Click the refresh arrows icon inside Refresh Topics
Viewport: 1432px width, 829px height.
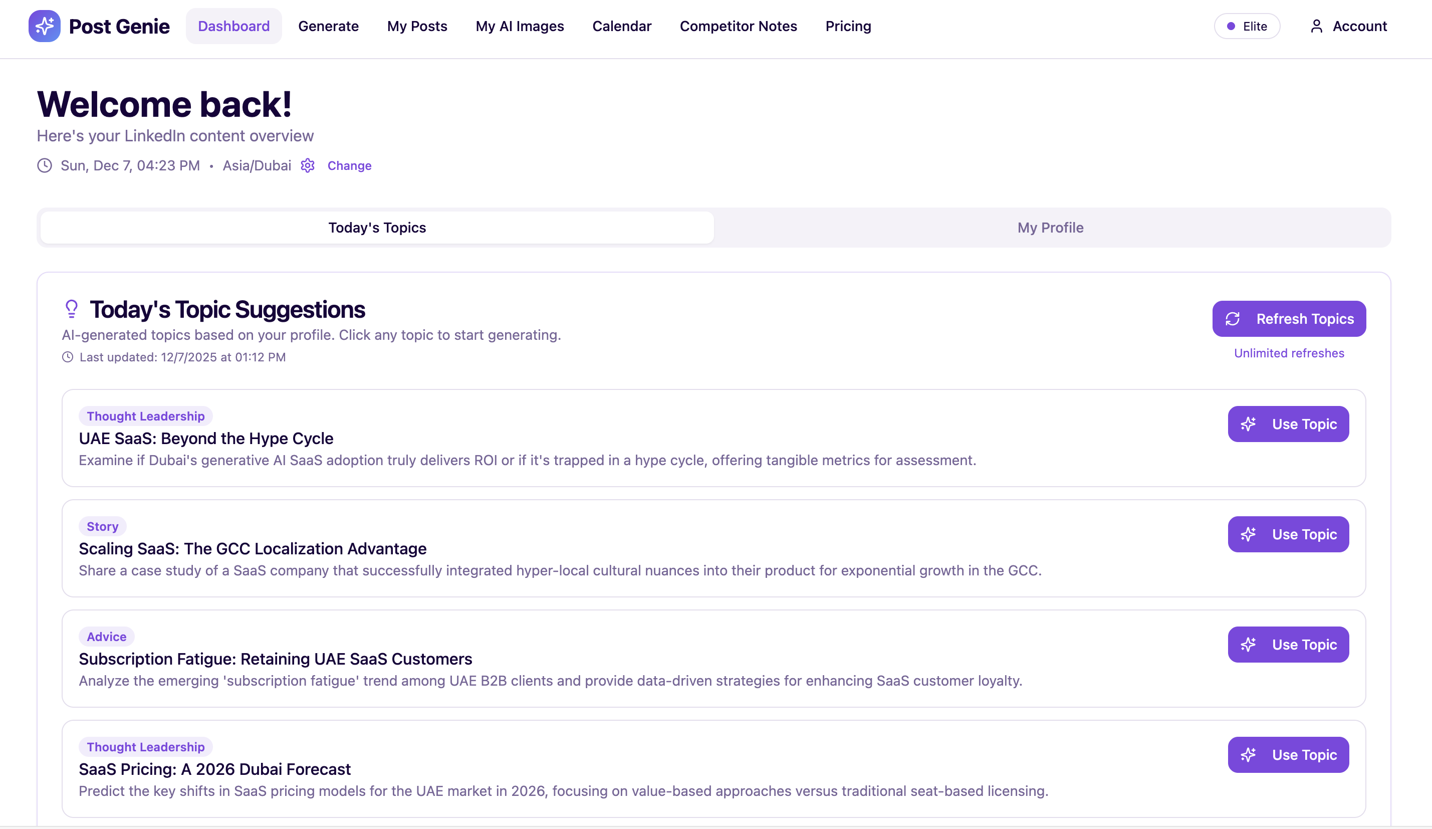coord(1234,319)
